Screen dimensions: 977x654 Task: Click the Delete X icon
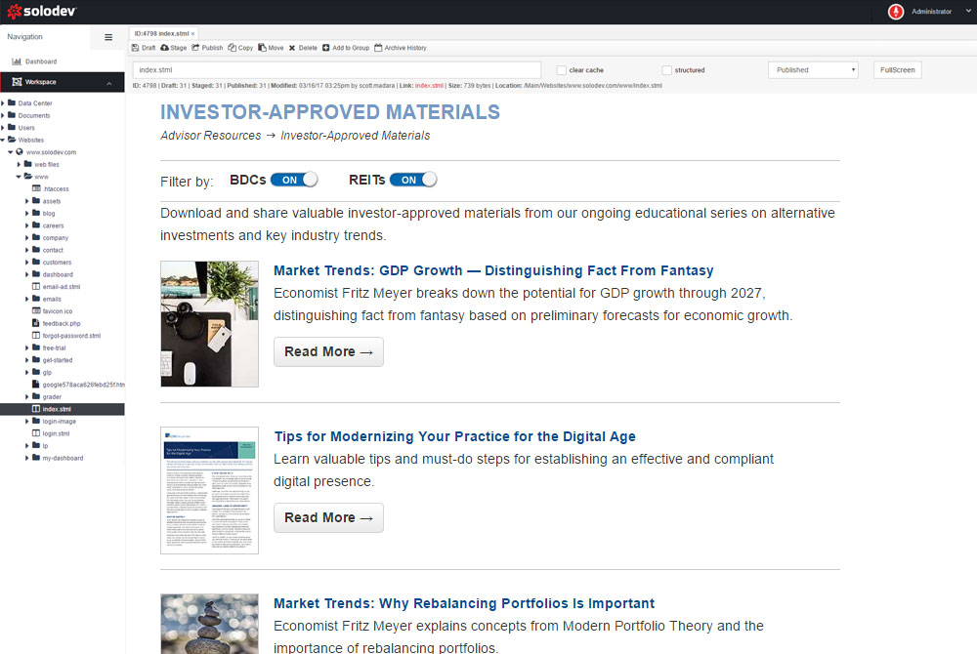click(x=292, y=48)
